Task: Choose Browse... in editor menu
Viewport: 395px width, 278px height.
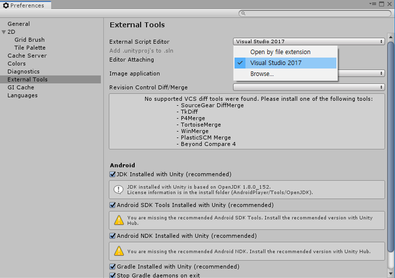Action: pyautogui.click(x=285, y=74)
